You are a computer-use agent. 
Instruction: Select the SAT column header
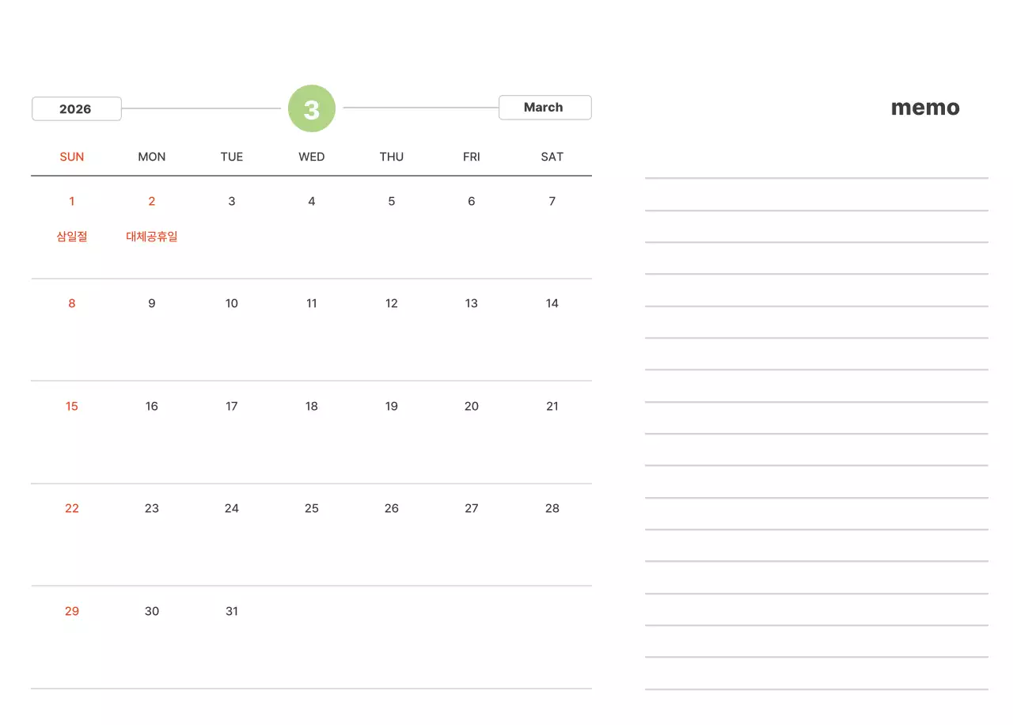pos(552,157)
